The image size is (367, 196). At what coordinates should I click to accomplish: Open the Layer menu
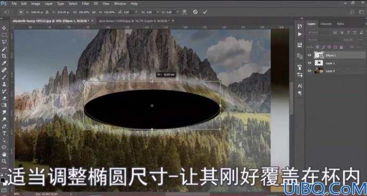[48, 4]
